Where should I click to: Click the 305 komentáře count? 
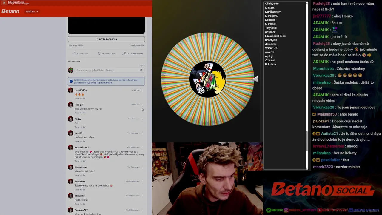[137, 45]
